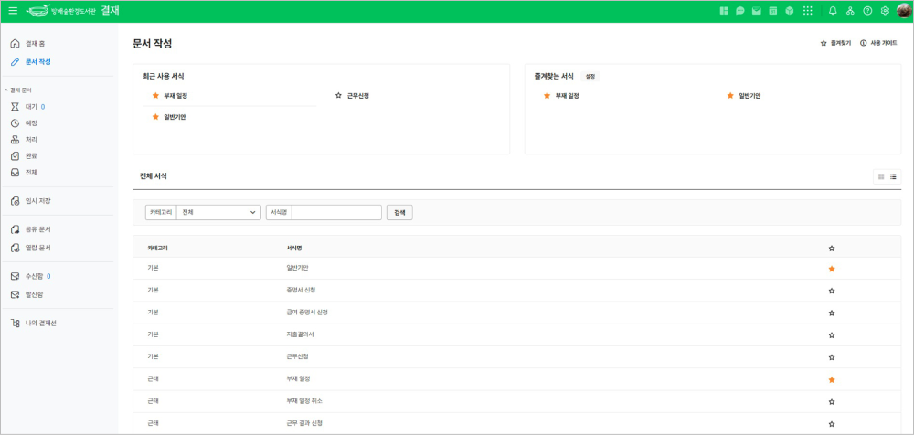Open the settings gear icon in header

tap(884, 11)
